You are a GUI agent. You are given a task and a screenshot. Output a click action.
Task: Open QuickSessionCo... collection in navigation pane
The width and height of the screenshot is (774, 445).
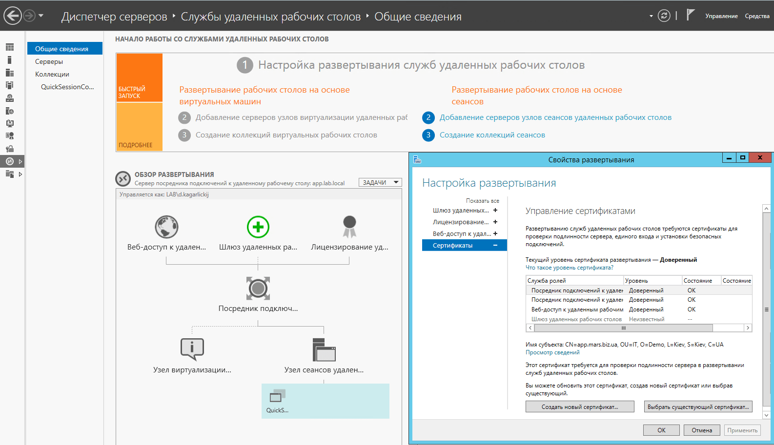(x=67, y=87)
